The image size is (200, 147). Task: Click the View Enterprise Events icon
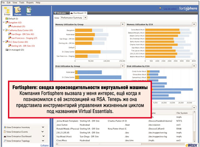pyautogui.click(x=5, y=132)
